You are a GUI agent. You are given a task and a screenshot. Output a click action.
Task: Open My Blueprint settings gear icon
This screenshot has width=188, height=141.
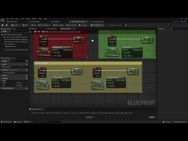coord(27,61)
